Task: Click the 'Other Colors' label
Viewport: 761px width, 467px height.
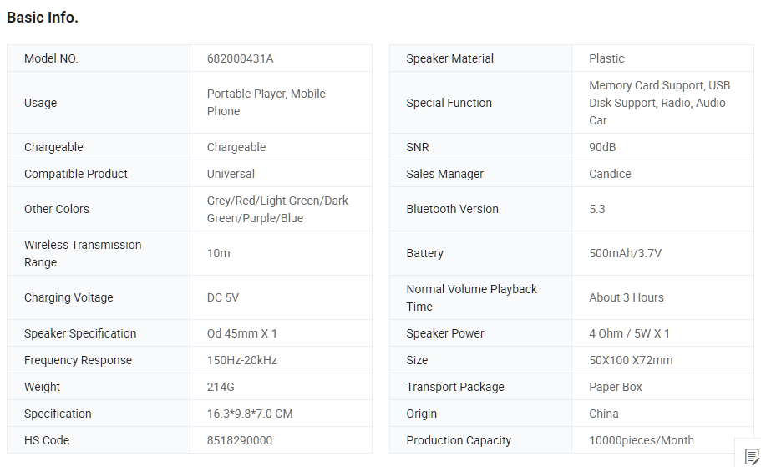Action: coord(57,209)
